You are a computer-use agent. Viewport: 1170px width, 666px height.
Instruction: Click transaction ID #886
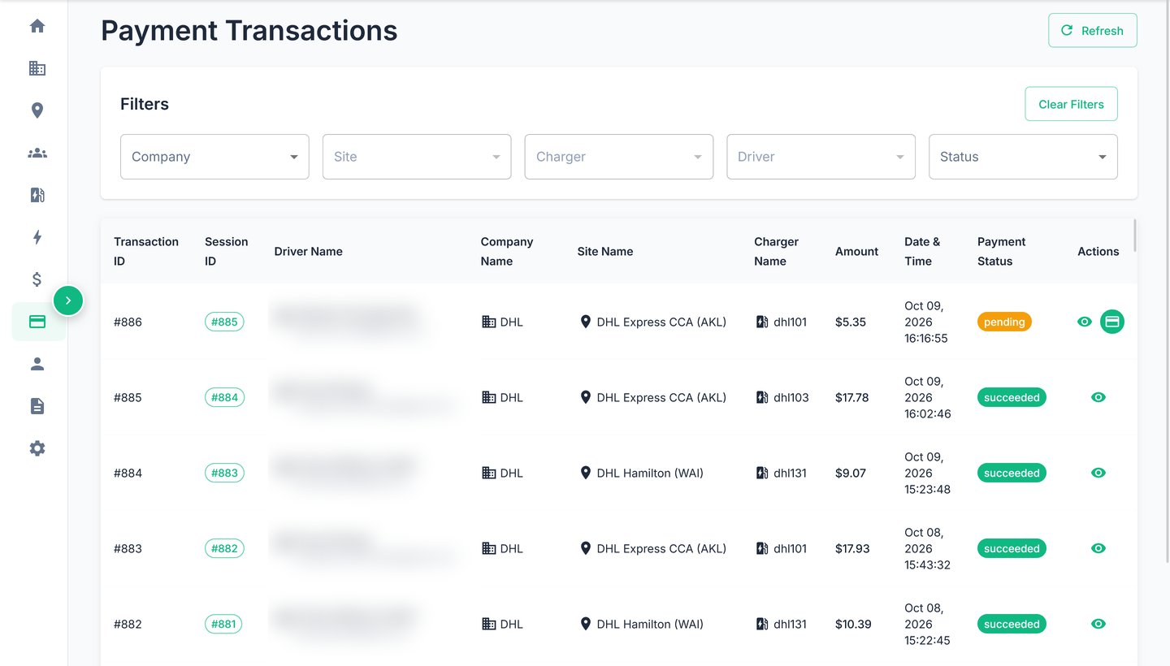tap(128, 322)
